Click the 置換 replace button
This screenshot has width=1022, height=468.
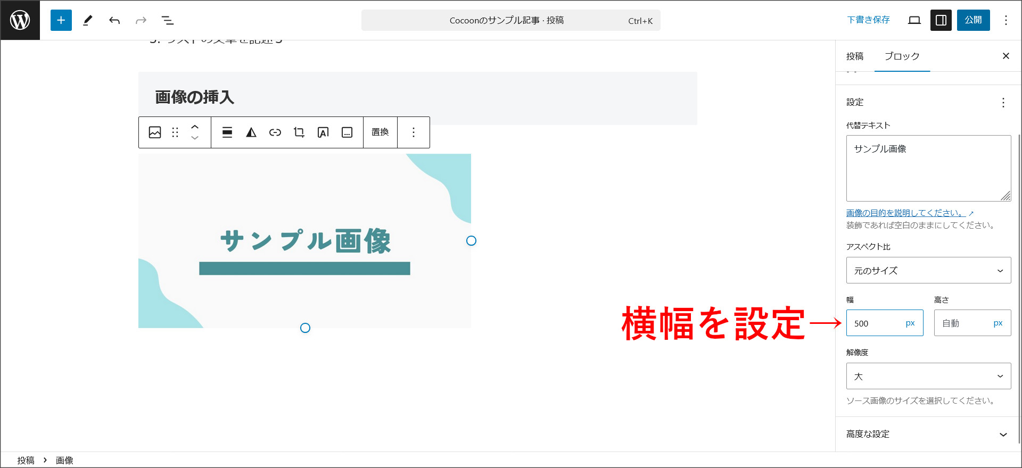coord(380,132)
